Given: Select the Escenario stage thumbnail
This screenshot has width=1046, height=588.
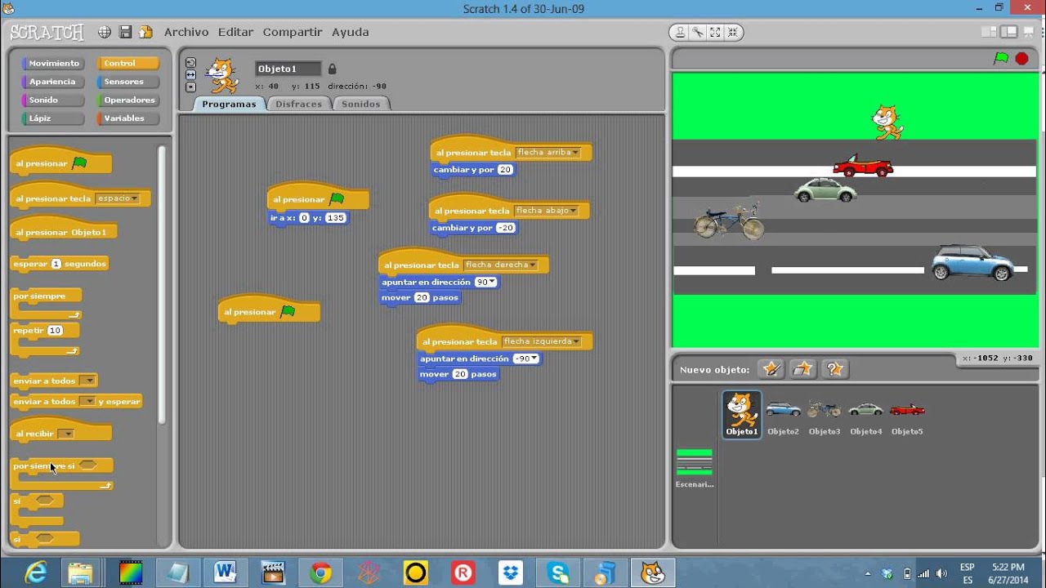Looking at the screenshot, I should 695,468.
